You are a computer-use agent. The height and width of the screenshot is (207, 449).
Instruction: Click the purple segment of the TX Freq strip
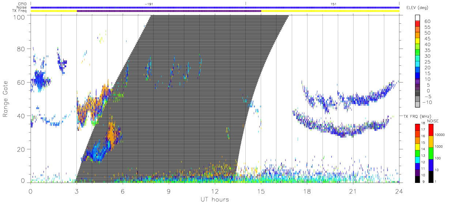pos(169,11)
